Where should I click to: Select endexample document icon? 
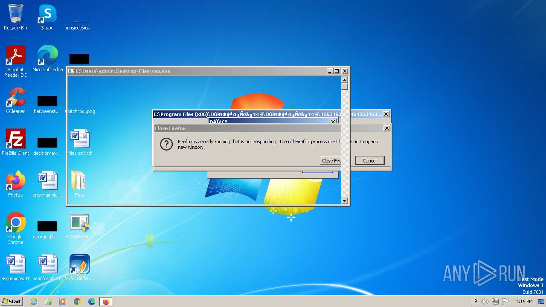pyautogui.click(x=47, y=184)
